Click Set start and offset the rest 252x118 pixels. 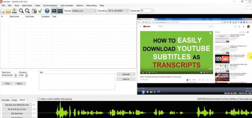click(17, 105)
